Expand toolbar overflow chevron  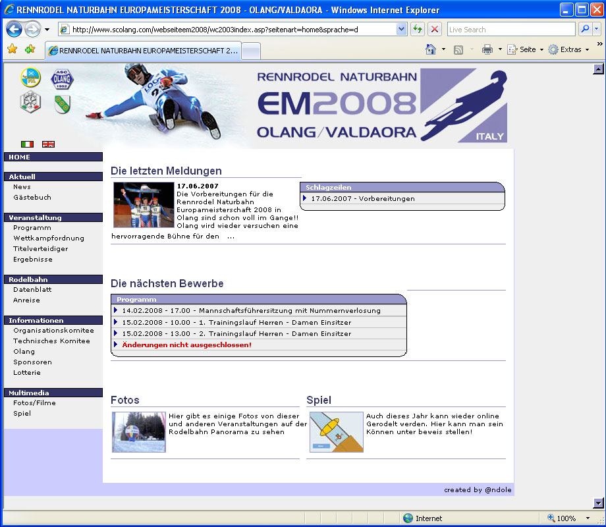click(x=599, y=43)
